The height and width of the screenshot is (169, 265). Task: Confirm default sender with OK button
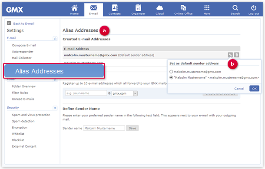coord(254,88)
